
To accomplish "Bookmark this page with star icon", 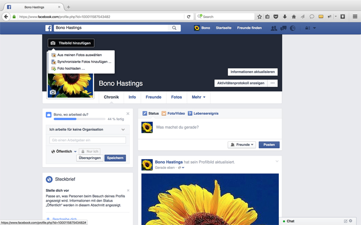I will click(x=259, y=17).
